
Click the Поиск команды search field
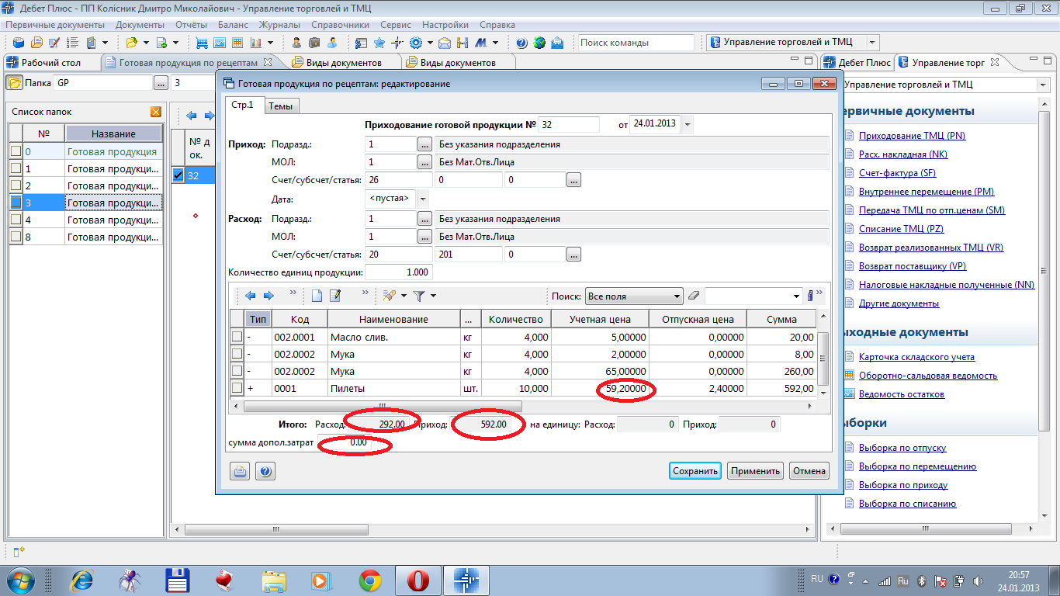pyautogui.click(x=636, y=43)
